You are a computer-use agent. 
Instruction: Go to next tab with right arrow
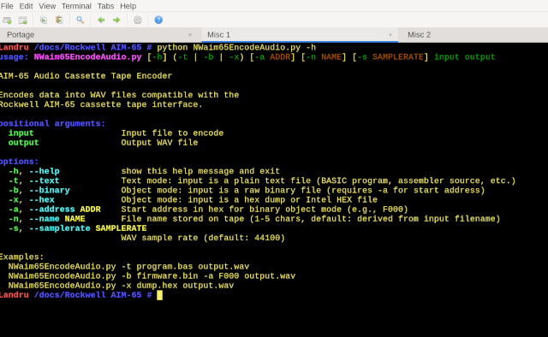[116, 21]
